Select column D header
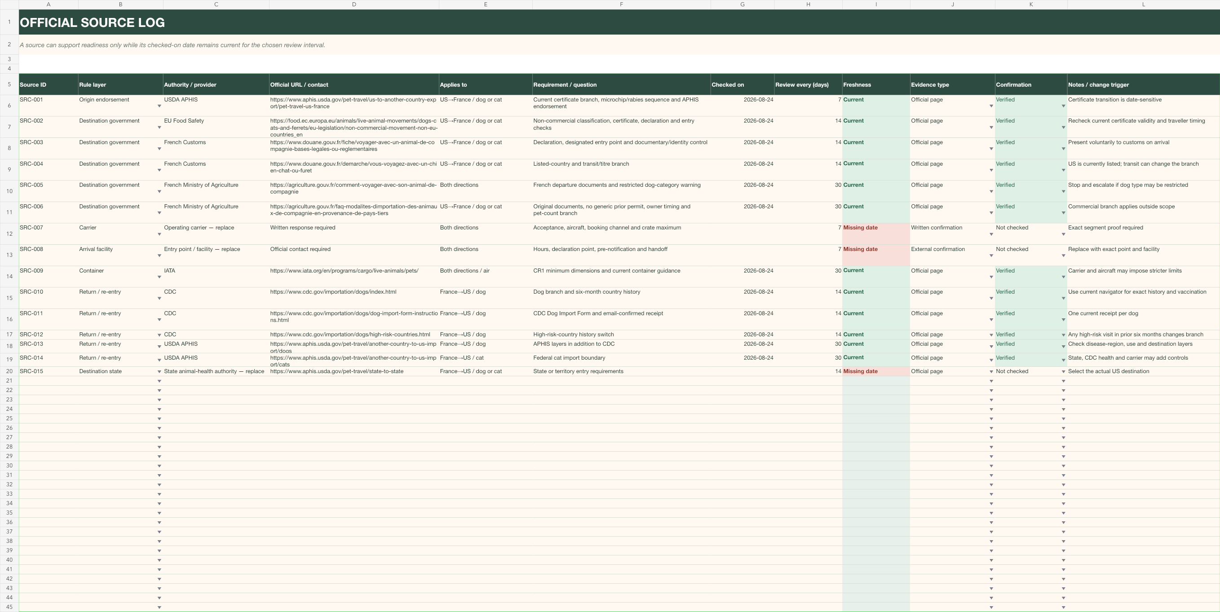 [354, 4]
